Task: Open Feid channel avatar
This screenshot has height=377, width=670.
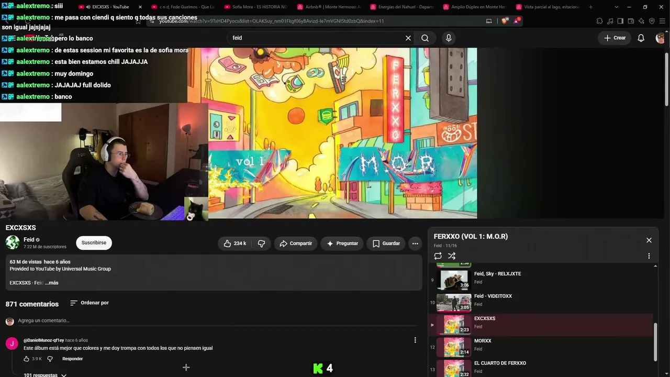Action: (x=13, y=242)
